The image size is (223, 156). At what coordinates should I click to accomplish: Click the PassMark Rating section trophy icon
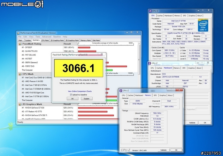point(20,44)
